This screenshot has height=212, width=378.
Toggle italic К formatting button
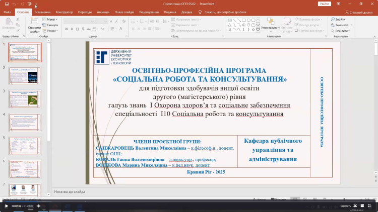[x=71, y=28]
